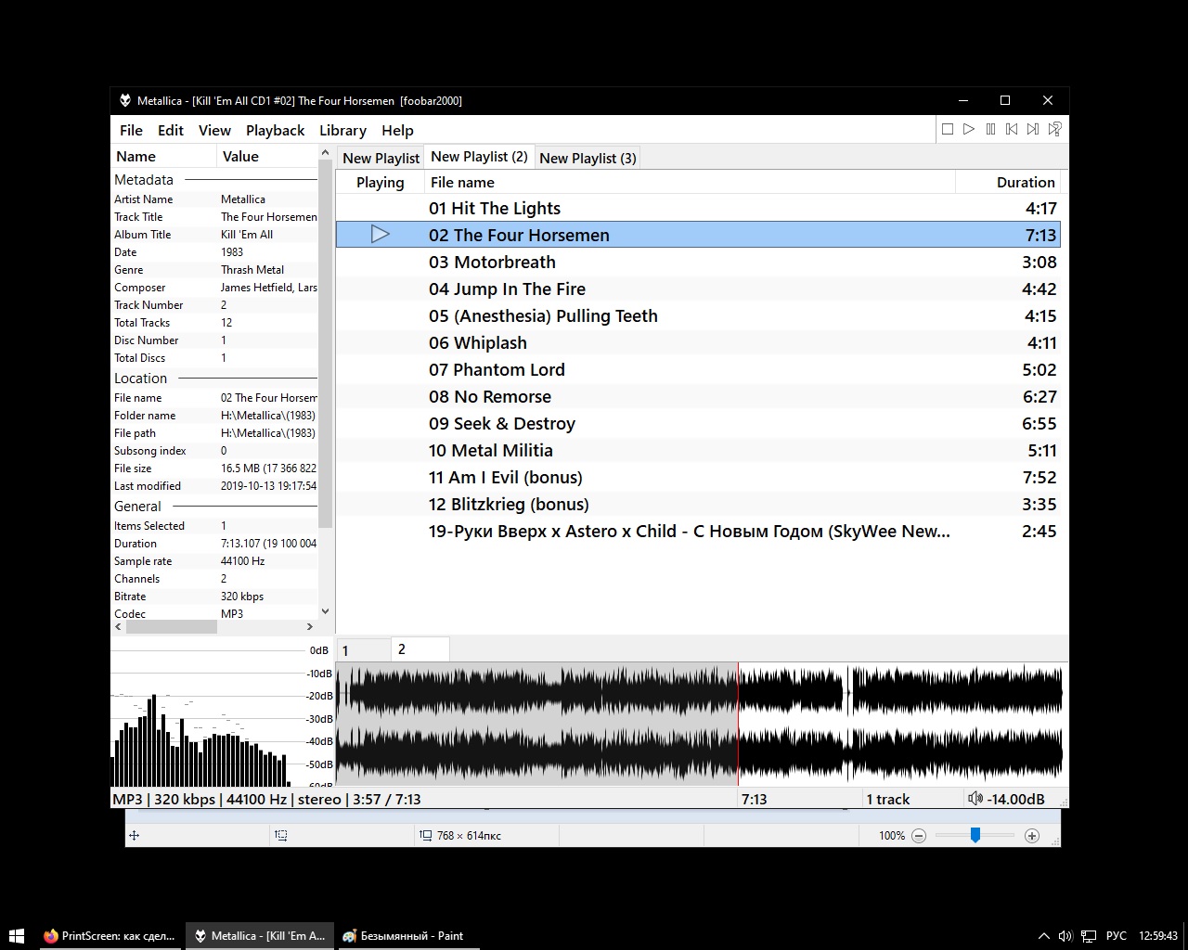Sort playlist by the Duration column header

[1025, 183]
